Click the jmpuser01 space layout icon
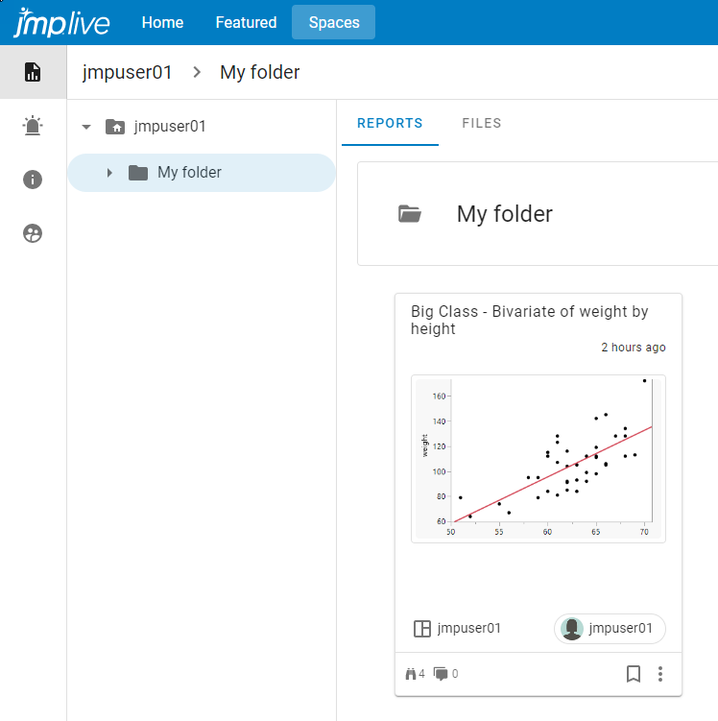The width and height of the screenshot is (718, 721). [421, 629]
